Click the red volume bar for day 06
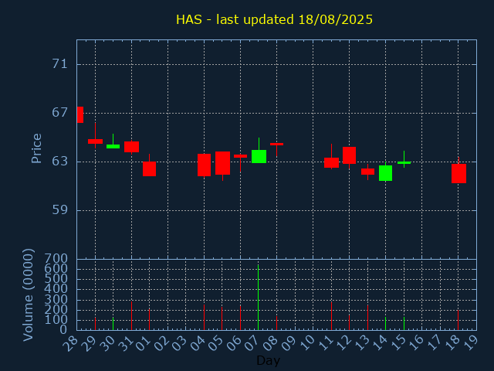 point(240,318)
